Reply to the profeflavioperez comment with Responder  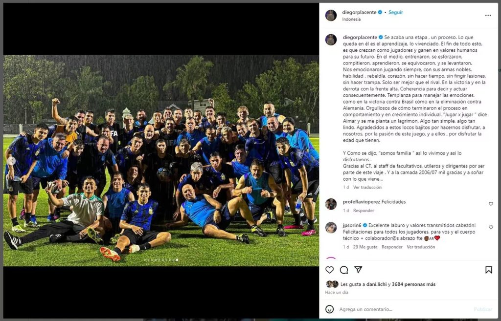coord(364,211)
